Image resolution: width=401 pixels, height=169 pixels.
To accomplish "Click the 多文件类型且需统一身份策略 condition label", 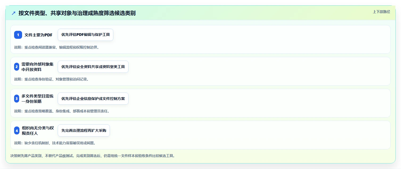I will (x=38, y=99).
